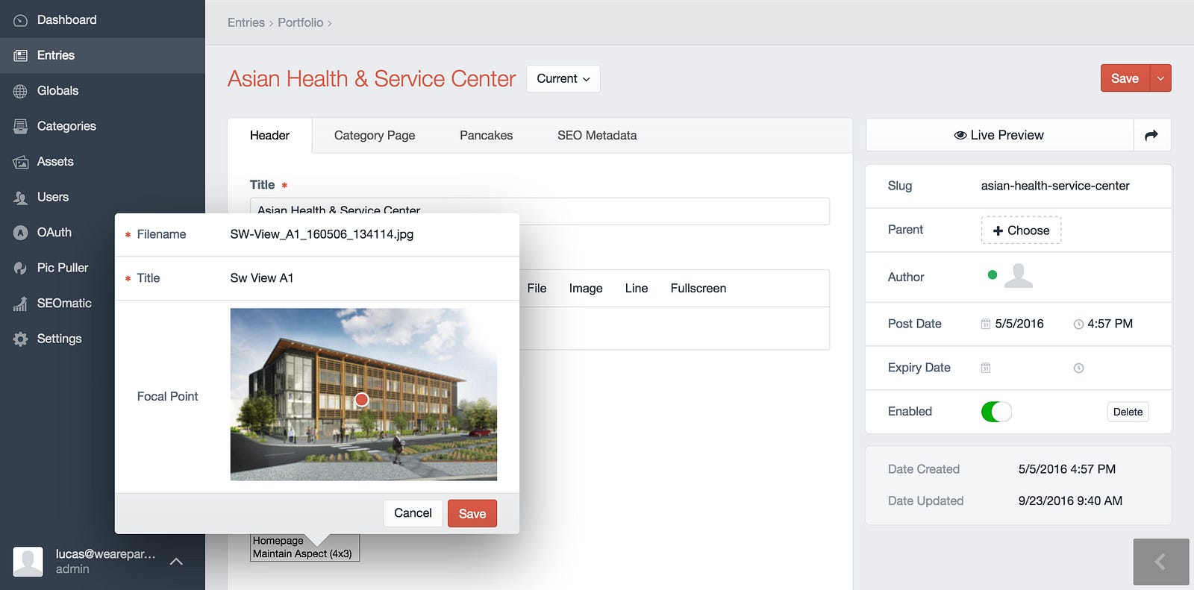The image size is (1194, 590).
Task: Click the Post time field showing 4:57 PM
Action: point(1110,324)
